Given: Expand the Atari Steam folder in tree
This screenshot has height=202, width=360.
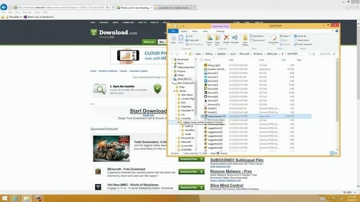Looking at the screenshot, I should [176, 95].
